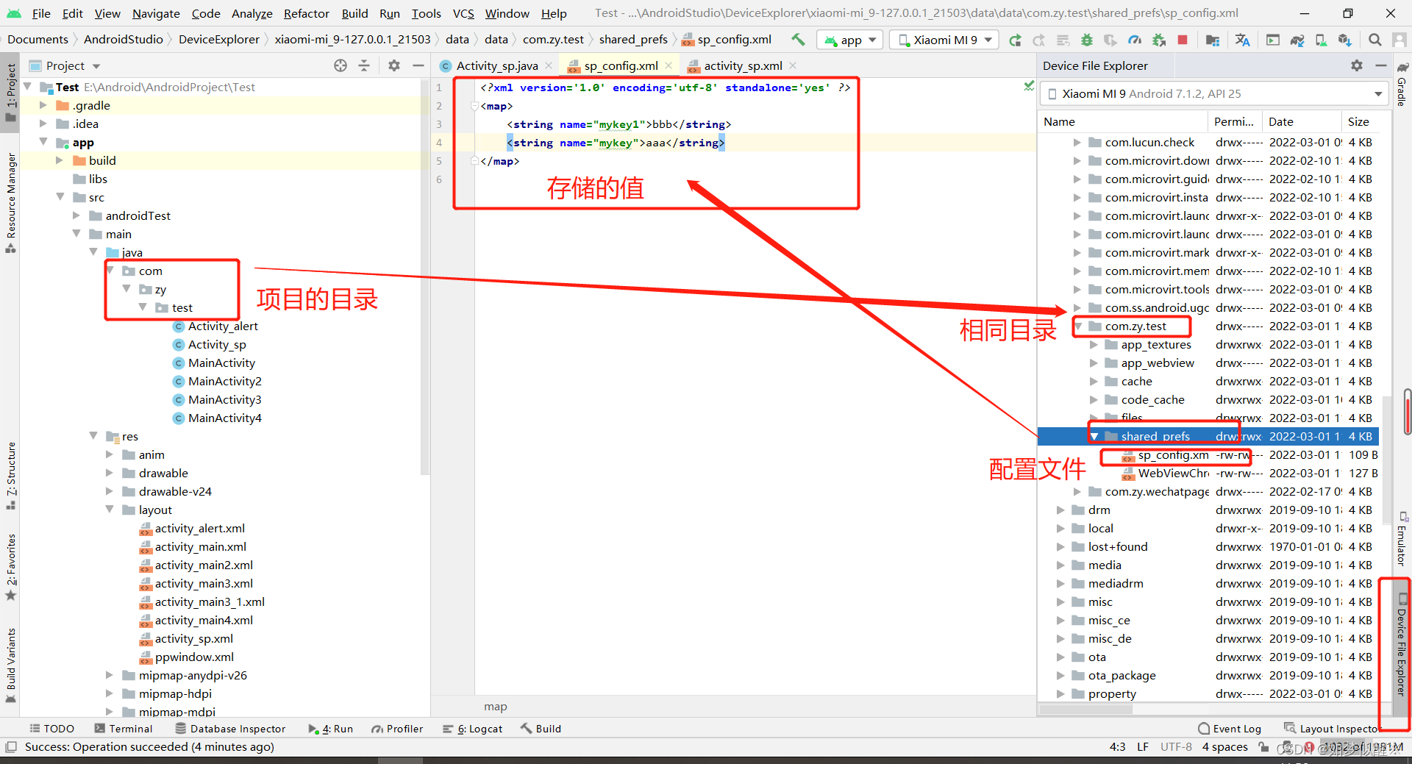Open device combo box in Device File Explorer

pos(1213,93)
